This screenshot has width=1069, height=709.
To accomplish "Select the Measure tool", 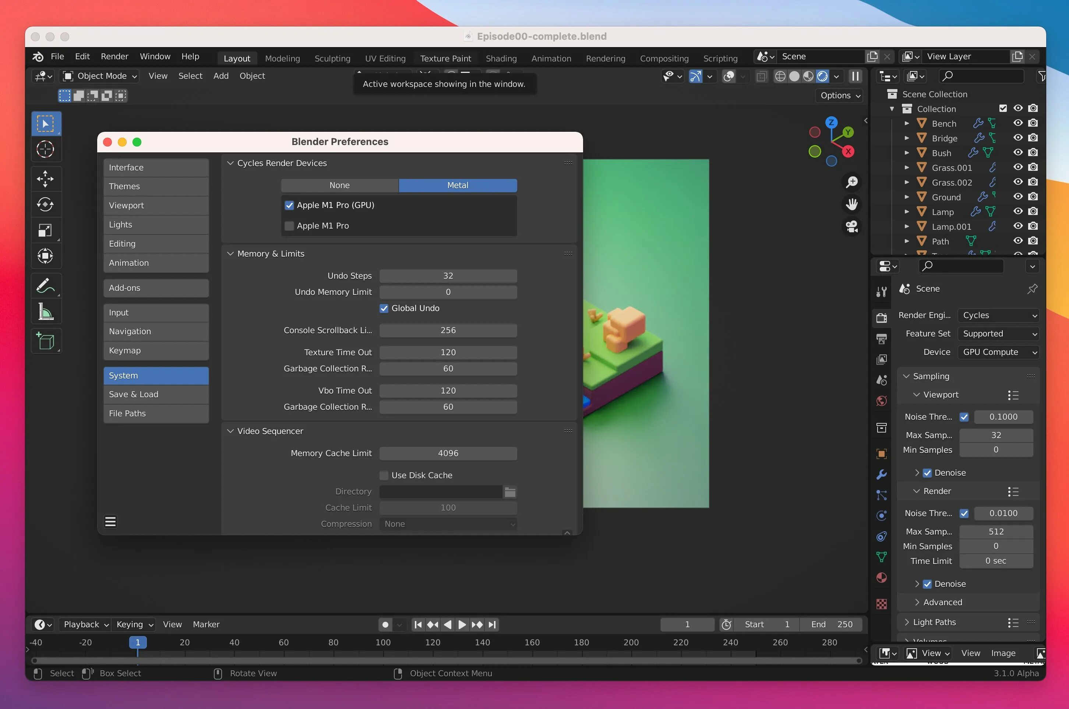I will click(x=45, y=312).
